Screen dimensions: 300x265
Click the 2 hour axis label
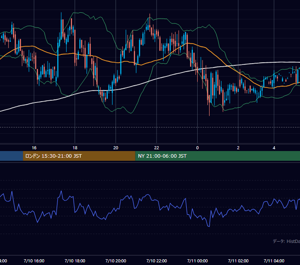pyautogui.click(x=238, y=148)
